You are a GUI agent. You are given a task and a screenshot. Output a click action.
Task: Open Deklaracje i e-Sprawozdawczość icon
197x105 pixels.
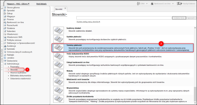(5, 43)
